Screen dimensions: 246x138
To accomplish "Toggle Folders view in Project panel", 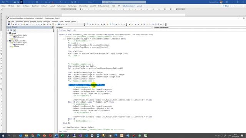I will coord(14,30).
